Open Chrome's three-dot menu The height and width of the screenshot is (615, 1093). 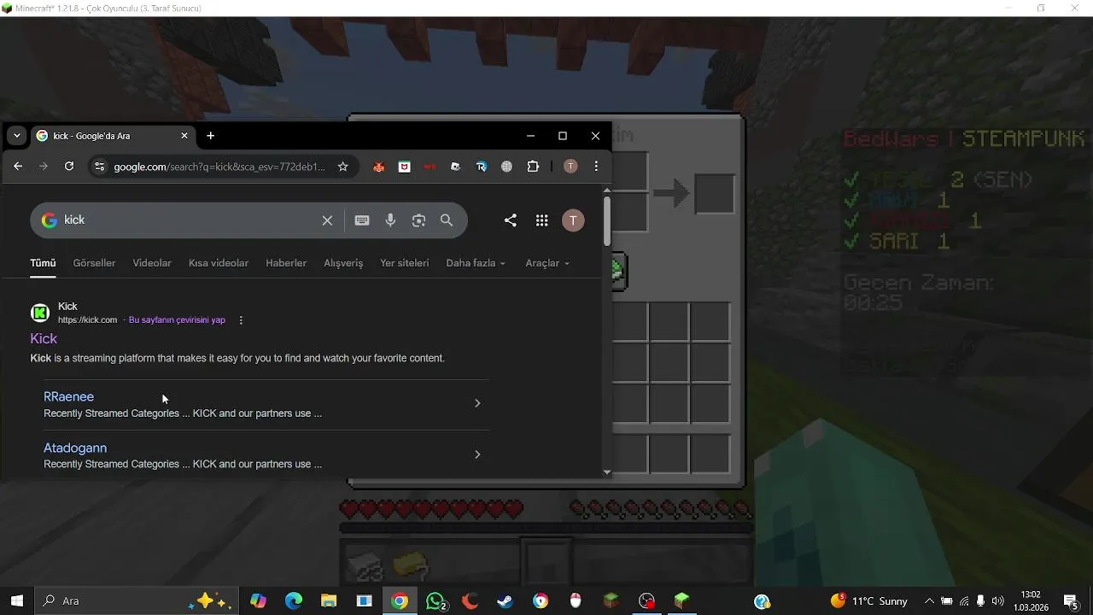pyautogui.click(x=596, y=167)
